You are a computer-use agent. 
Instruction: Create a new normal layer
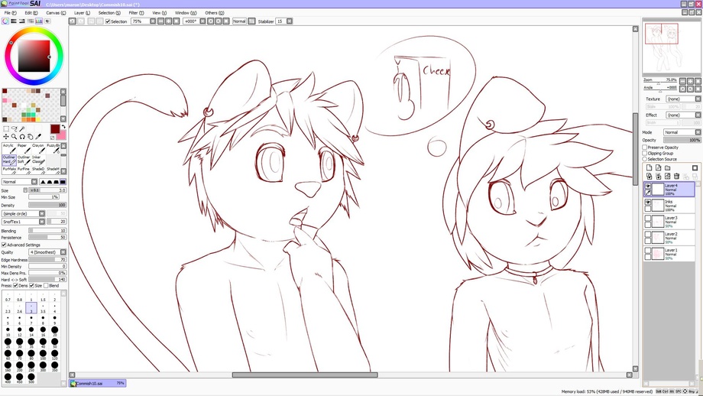pyautogui.click(x=649, y=167)
